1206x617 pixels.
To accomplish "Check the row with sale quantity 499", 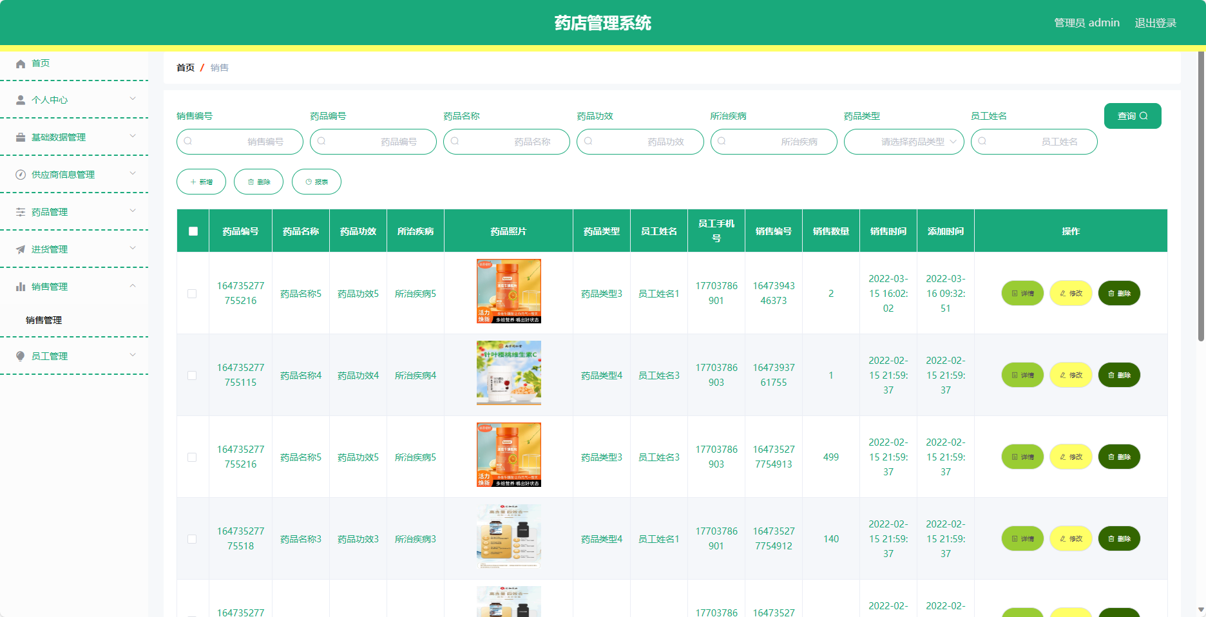I will click(192, 457).
